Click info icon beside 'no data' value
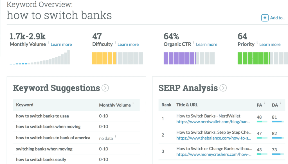 click(x=115, y=136)
